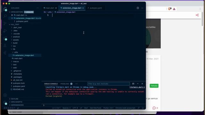Screen dimensions: 205x115
Task: Close the extension_image.dart tab
Action: tap(83, 8)
